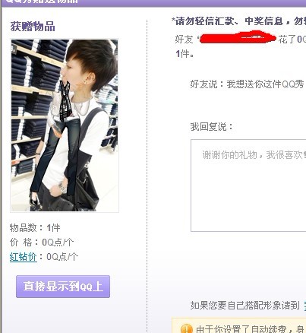Click the red-scribbled friend name
The width and height of the screenshot is (306, 333).
(238, 37)
